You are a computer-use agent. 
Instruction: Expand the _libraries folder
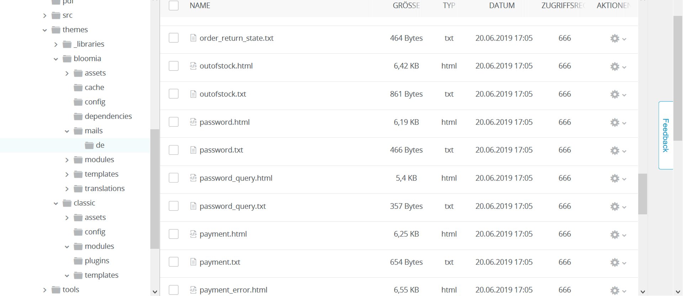point(56,44)
